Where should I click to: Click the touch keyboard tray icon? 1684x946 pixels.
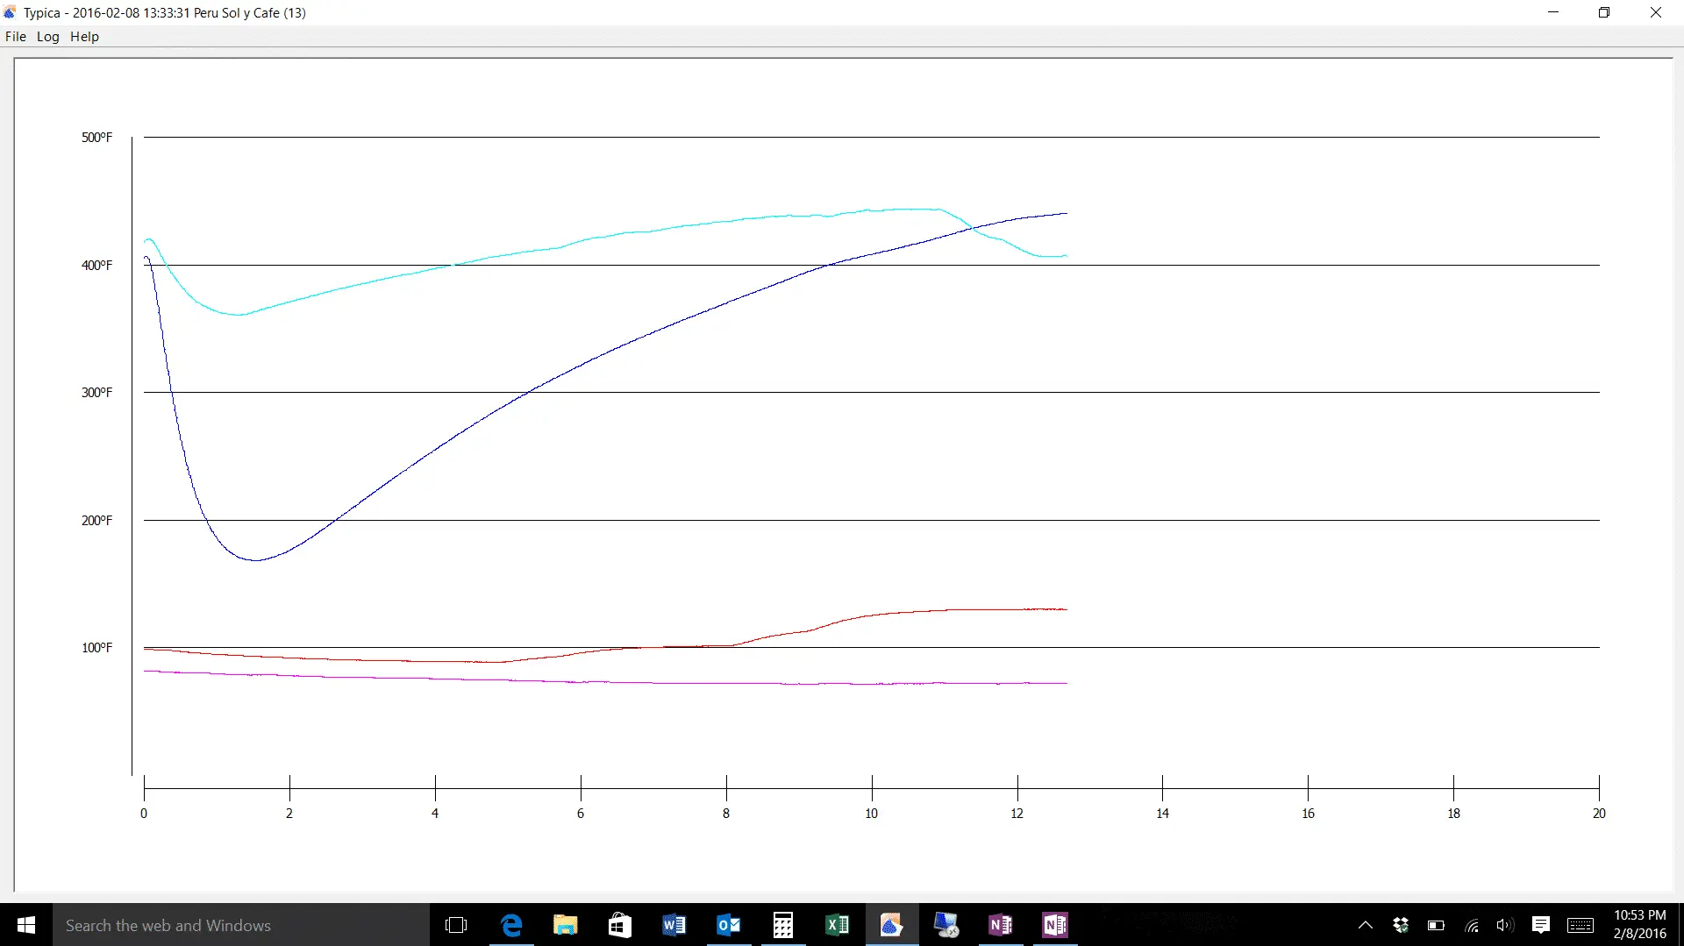click(1581, 925)
